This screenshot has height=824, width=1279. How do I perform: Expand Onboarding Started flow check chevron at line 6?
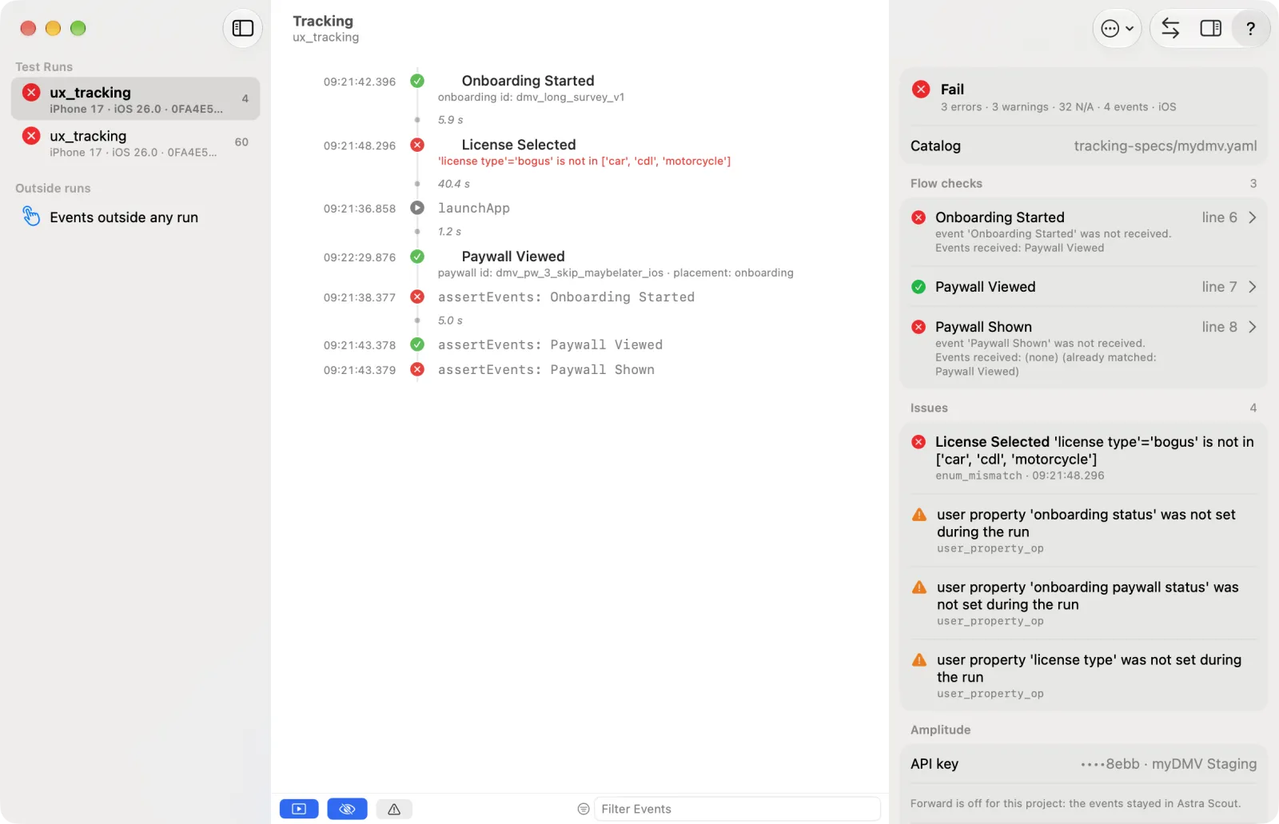click(x=1252, y=217)
